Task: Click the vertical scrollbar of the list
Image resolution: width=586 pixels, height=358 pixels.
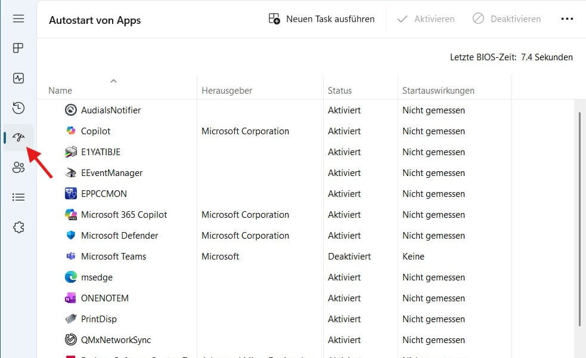Action: coord(579,219)
